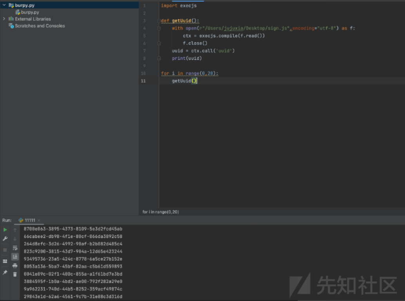This screenshot has height=301, width=405.
Task: Click the grey Stop square icon
Action: click(x=5, y=250)
